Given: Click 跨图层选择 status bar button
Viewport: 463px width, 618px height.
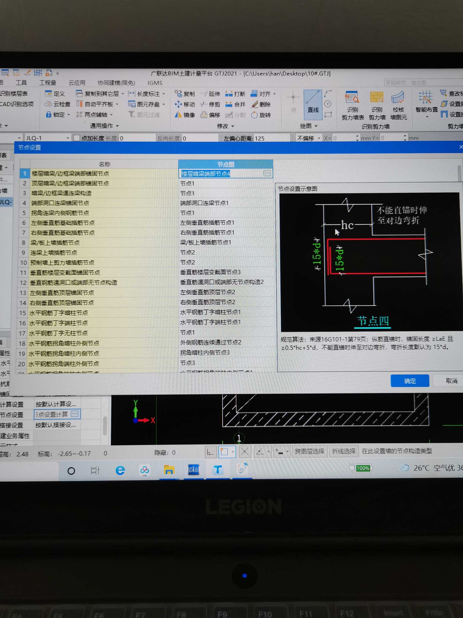Looking at the screenshot, I should [x=309, y=451].
